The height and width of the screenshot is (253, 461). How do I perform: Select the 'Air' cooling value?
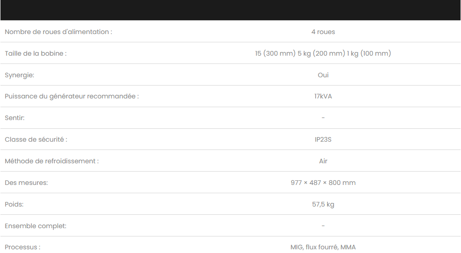pos(323,161)
